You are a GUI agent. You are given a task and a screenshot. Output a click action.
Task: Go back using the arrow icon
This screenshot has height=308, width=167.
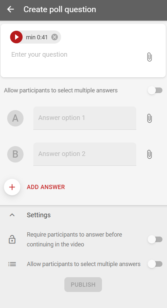[10, 9]
